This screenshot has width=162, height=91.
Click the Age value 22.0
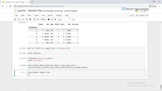coord(52,31)
